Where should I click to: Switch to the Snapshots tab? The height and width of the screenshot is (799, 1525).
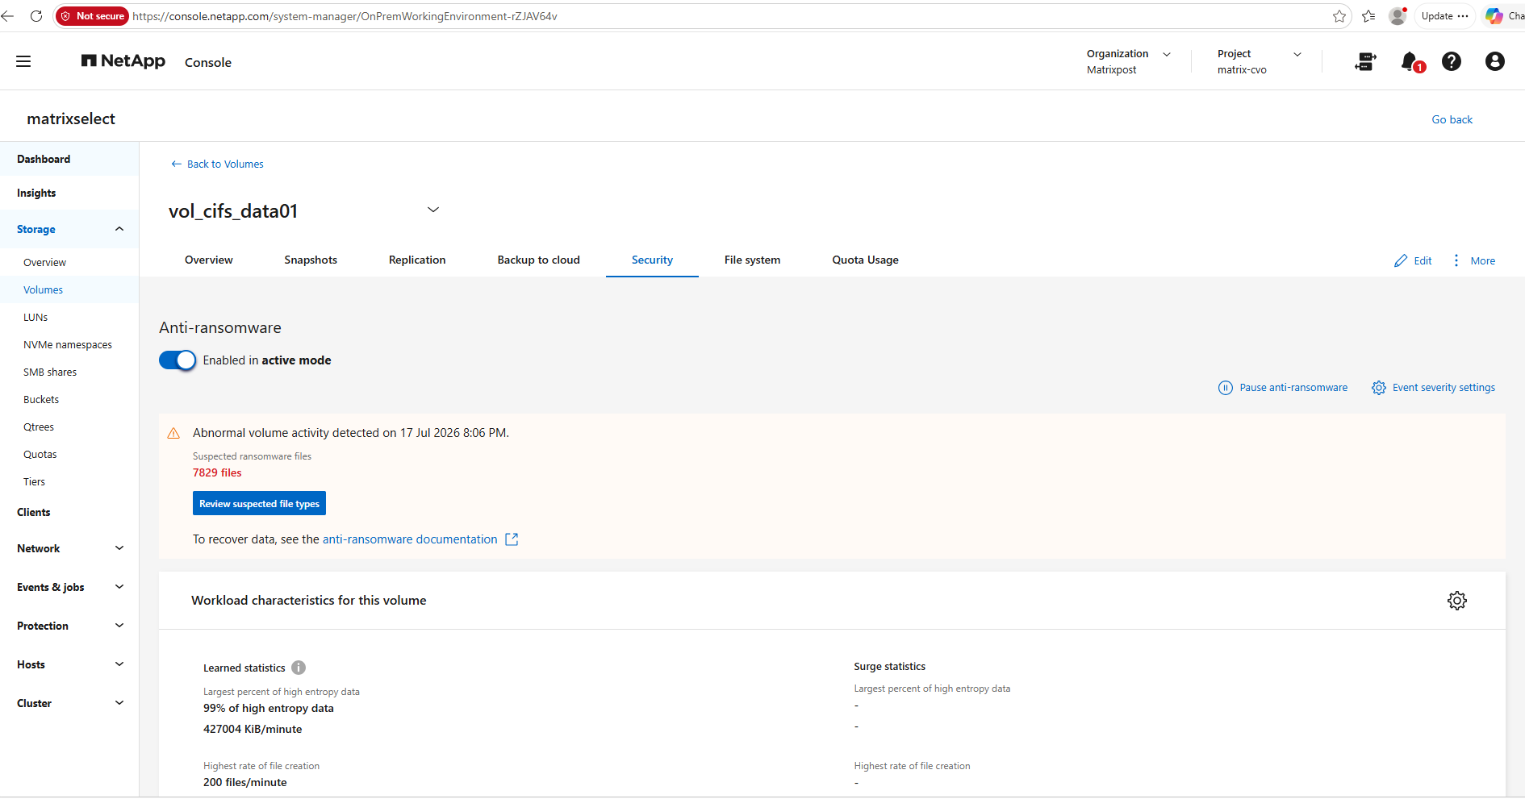pos(311,260)
